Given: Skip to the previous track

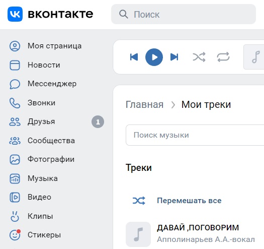Looking at the screenshot, I should [x=134, y=57].
